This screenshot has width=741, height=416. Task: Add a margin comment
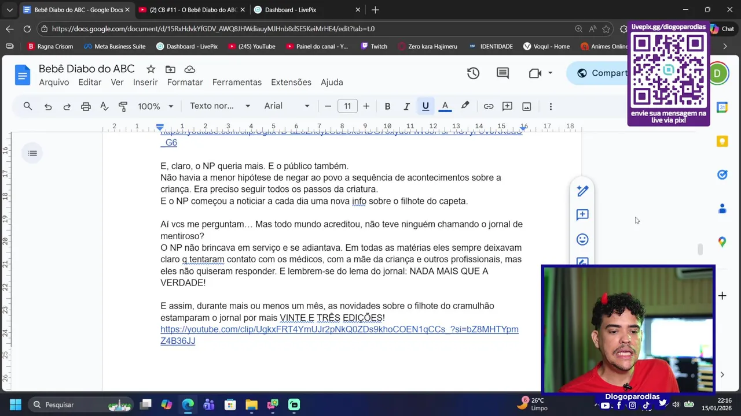[582, 215]
